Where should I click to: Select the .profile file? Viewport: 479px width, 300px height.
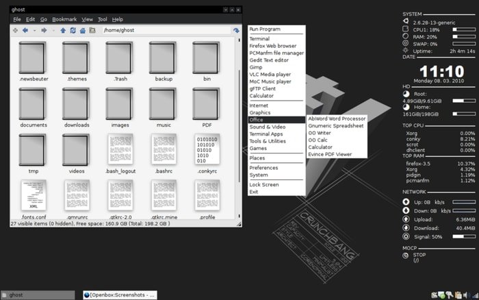click(207, 199)
